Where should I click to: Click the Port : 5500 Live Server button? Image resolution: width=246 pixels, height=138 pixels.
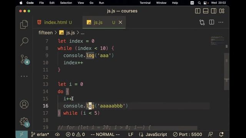pyautogui.click(x=187, y=135)
